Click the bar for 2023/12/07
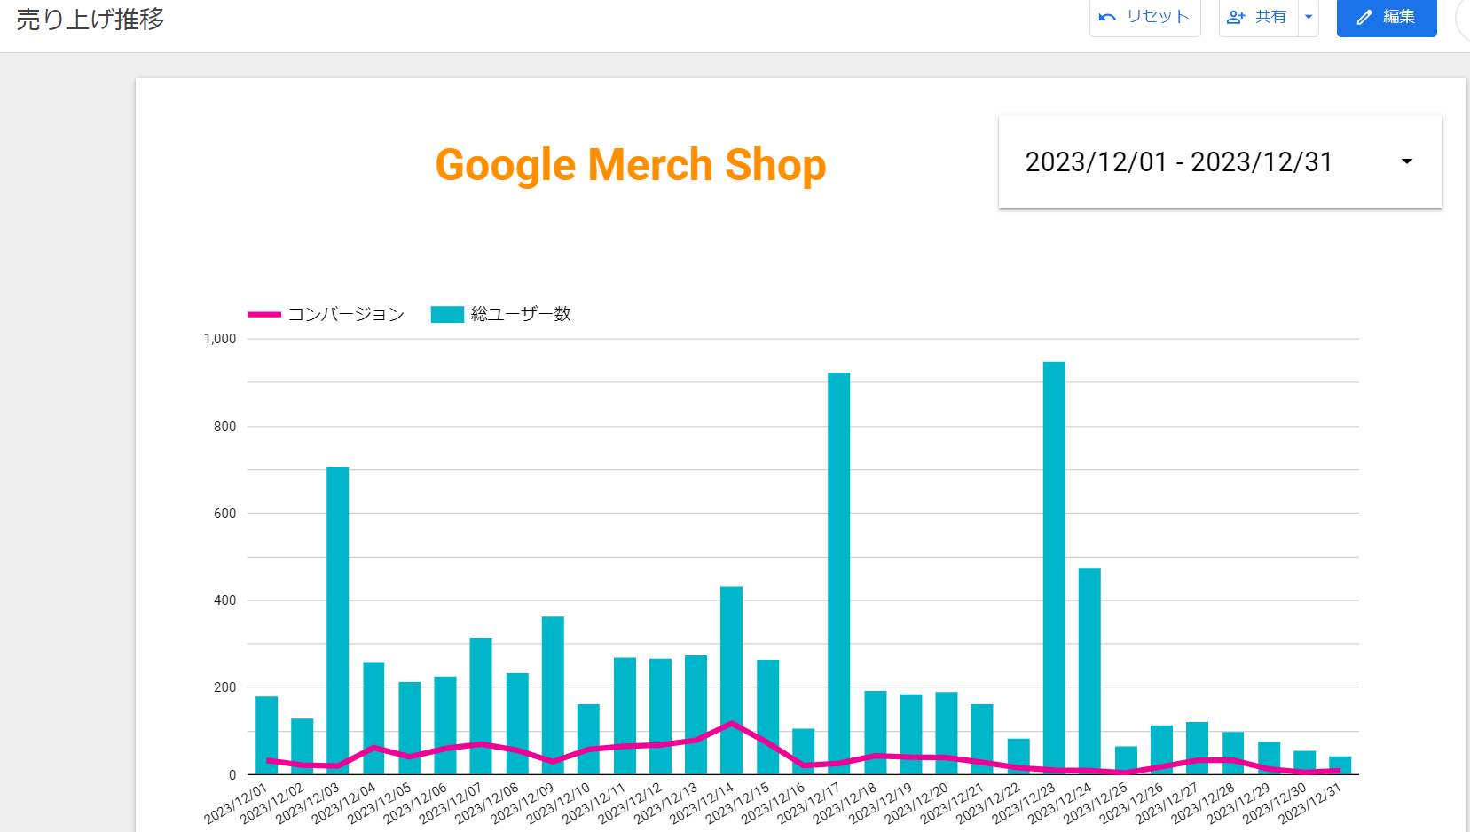The width and height of the screenshot is (1470, 832). [x=481, y=706]
